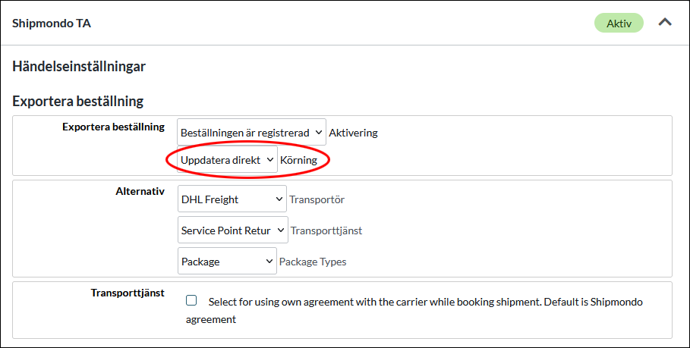Open the Package type dropdown
The height and width of the screenshot is (348, 690).
tap(226, 262)
